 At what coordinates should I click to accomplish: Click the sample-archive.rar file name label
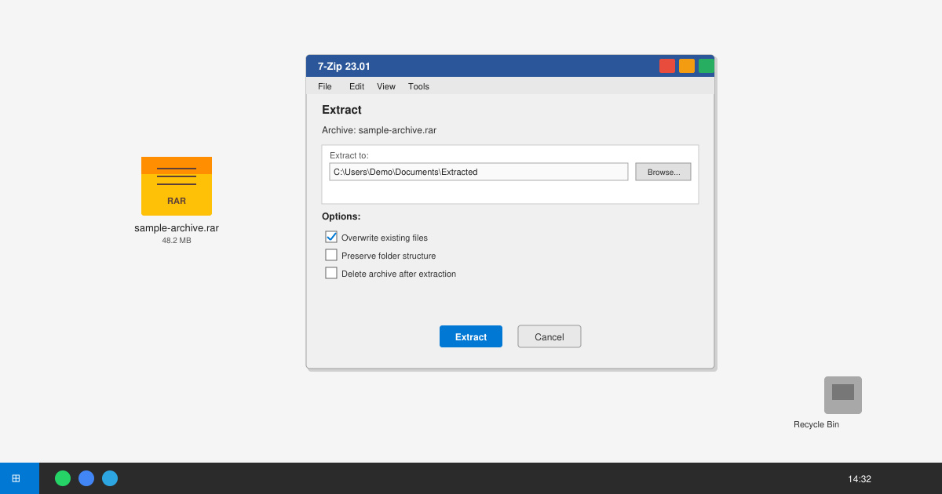pos(177,228)
